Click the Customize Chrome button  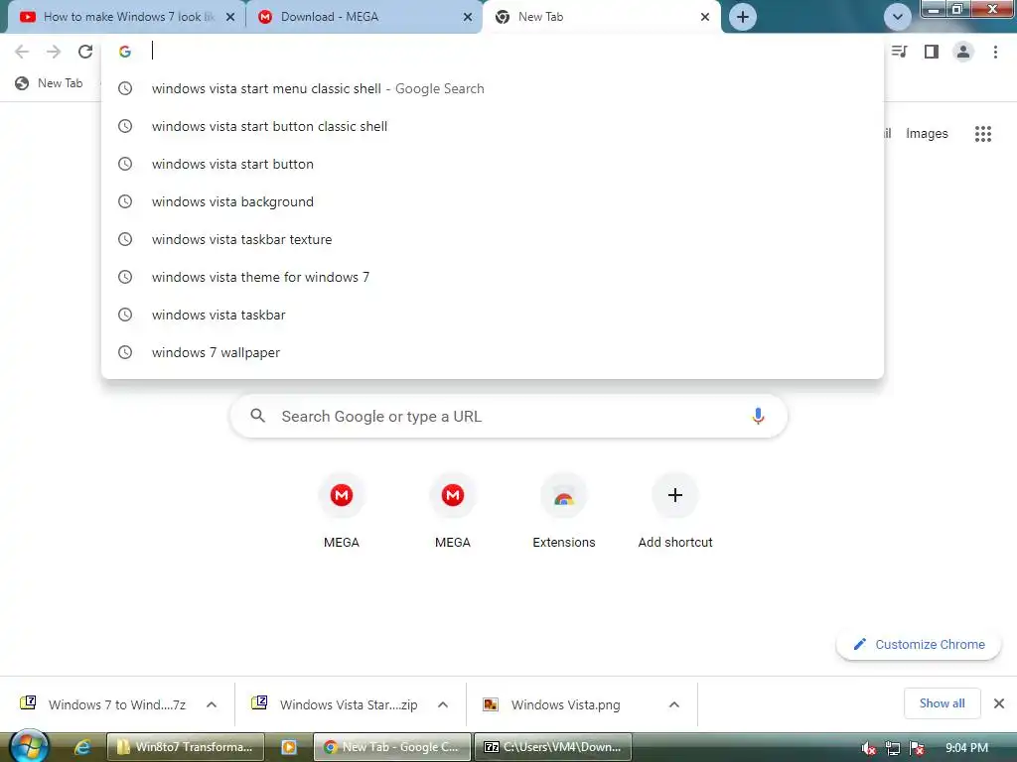(x=919, y=644)
